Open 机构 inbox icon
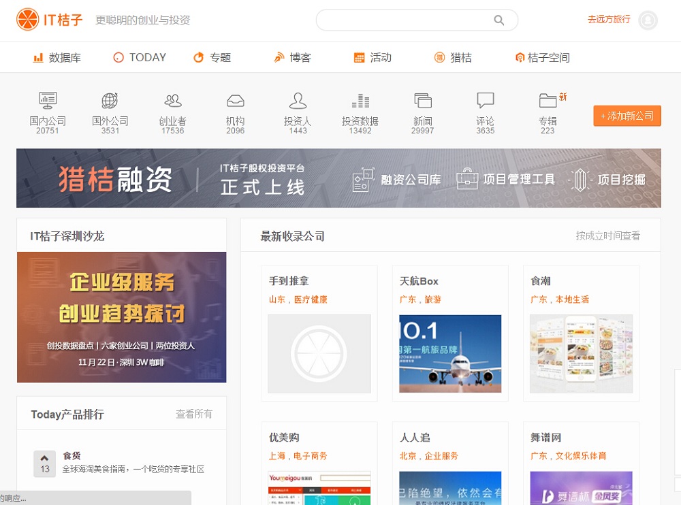This screenshot has width=681, height=505. coord(236,101)
